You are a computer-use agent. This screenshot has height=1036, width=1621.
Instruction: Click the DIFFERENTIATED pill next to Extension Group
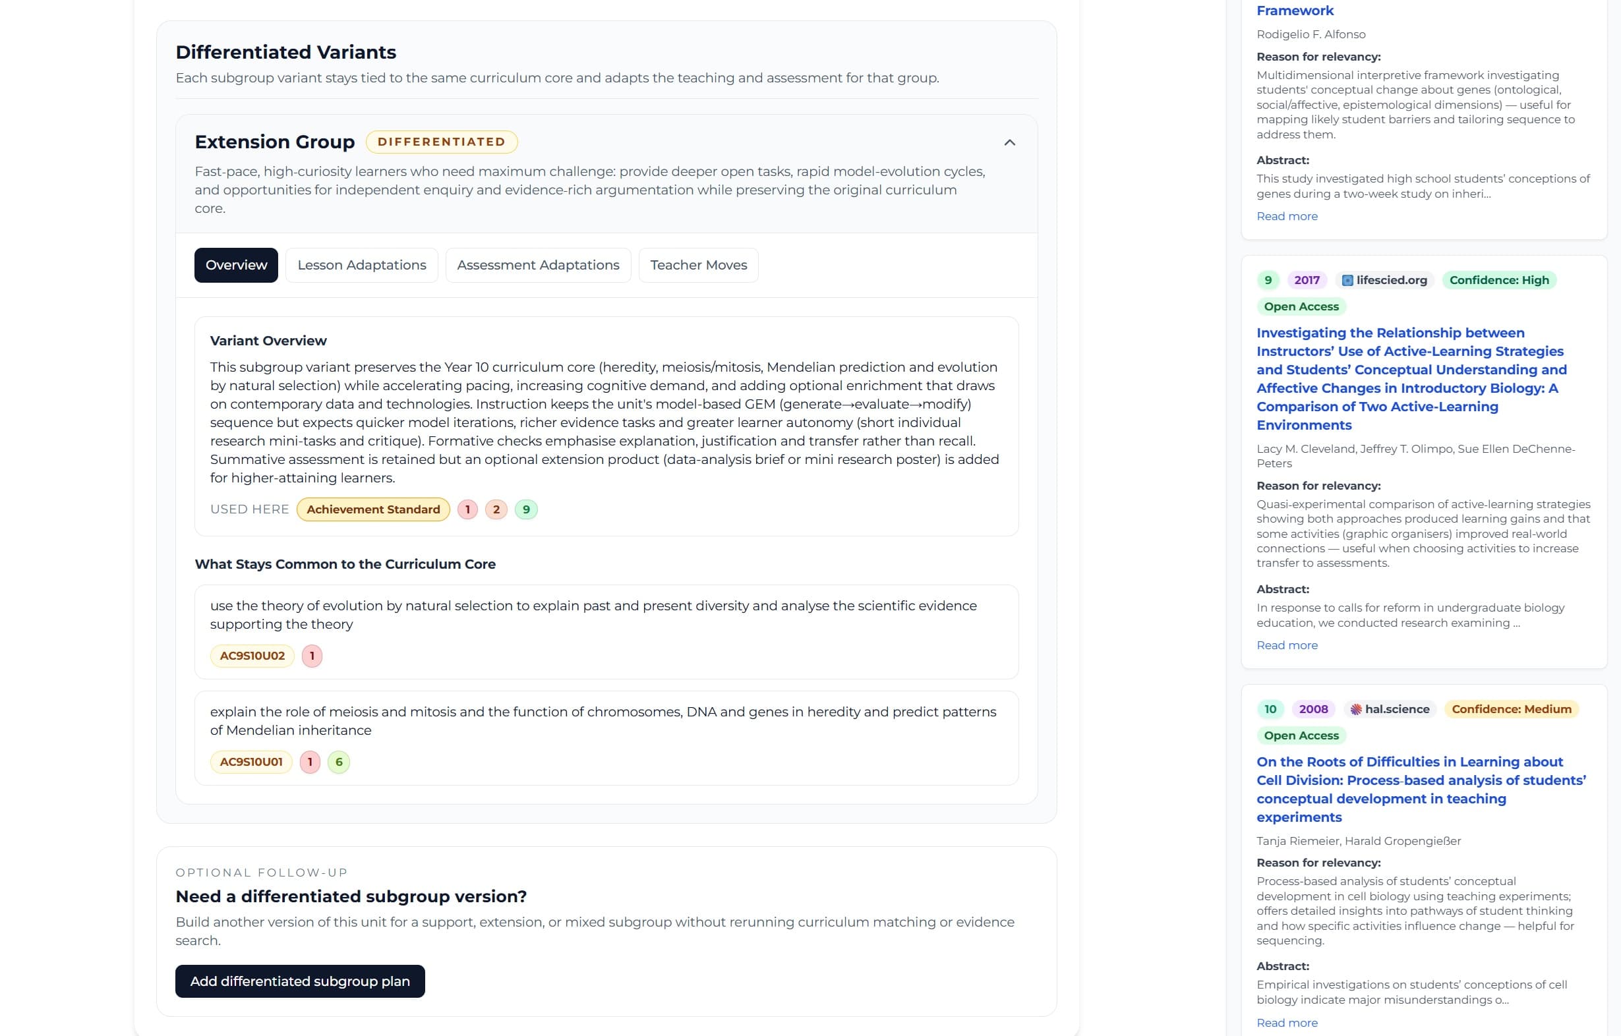tap(442, 142)
